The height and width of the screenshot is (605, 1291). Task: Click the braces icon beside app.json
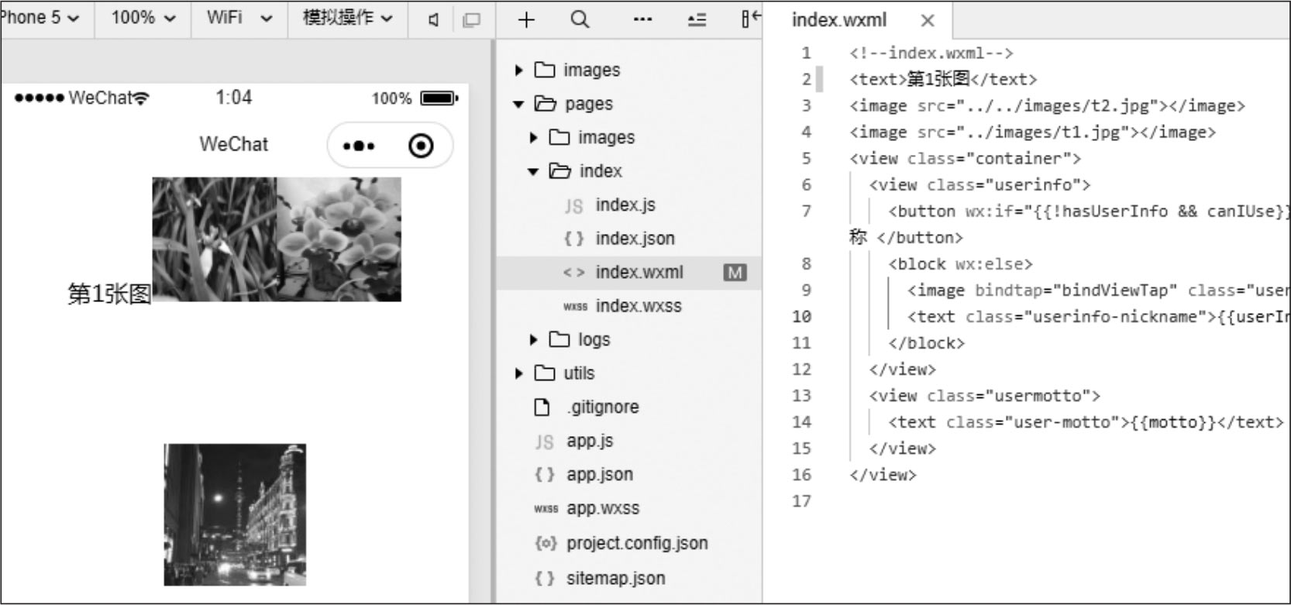545,474
